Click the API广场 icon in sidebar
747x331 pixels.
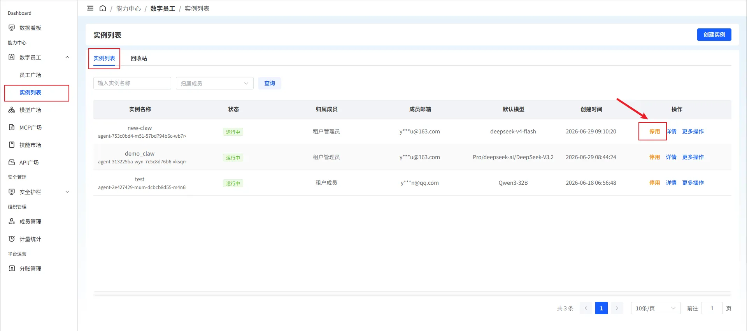(x=12, y=162)
